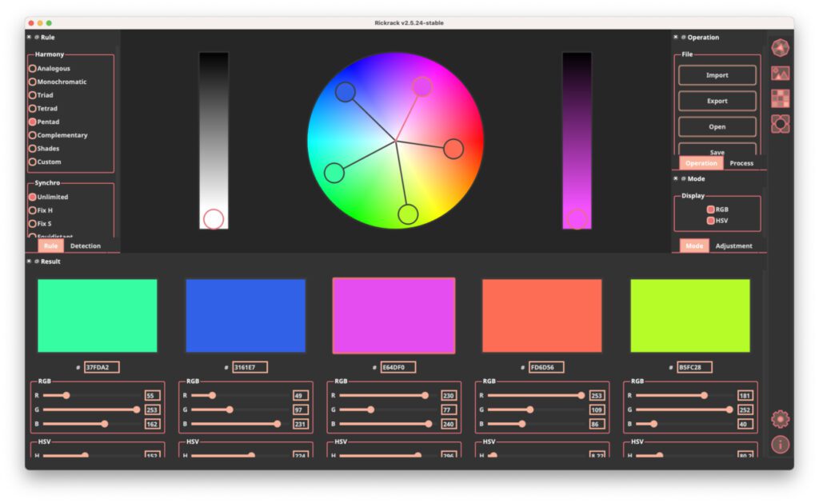The width and height of the screenshot is (819, 503).
Task: Switch to the Detection tab
Action: click(x=86, y=246)
